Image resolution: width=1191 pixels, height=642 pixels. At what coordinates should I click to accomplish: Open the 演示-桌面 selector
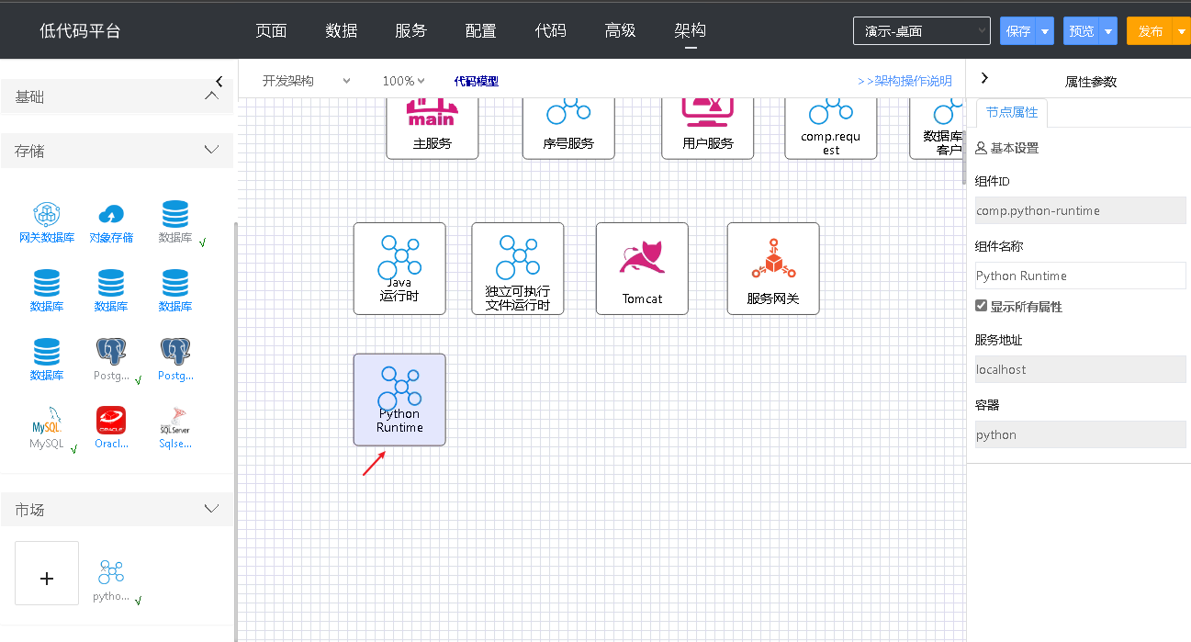[922, 30]
